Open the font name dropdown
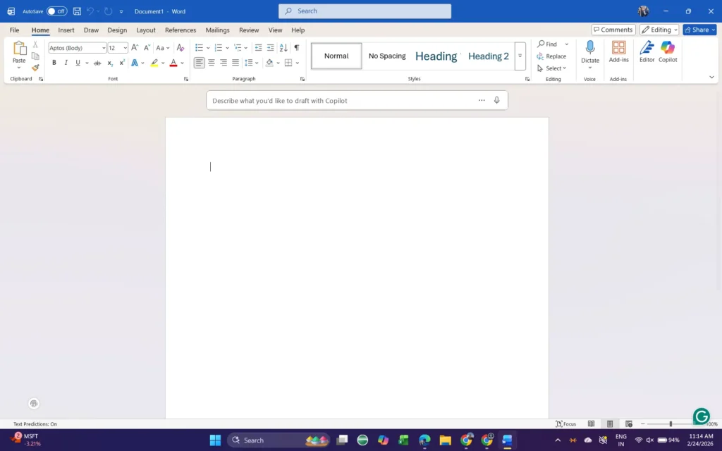The width and height of the screenshot is (722, 451). [x=104, y=48]
